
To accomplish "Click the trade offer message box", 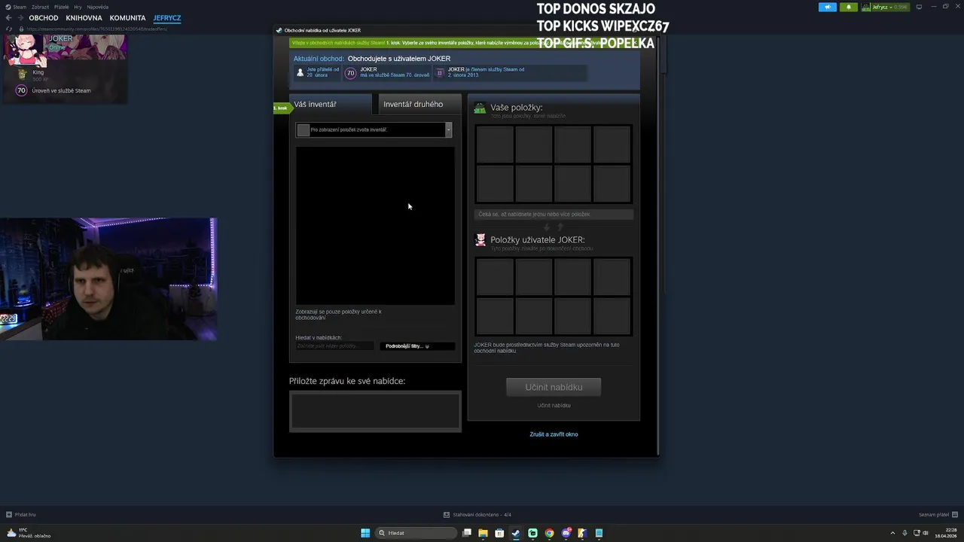I will coord(375,412).
